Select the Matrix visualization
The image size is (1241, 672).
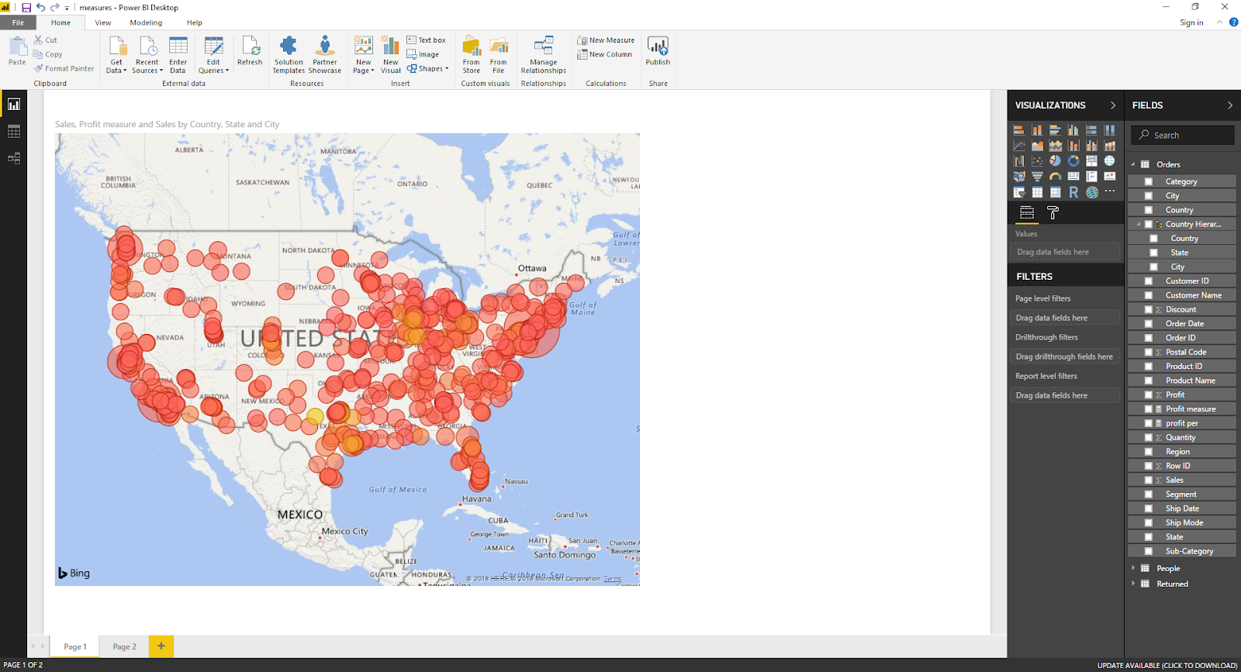[1056, 192]
